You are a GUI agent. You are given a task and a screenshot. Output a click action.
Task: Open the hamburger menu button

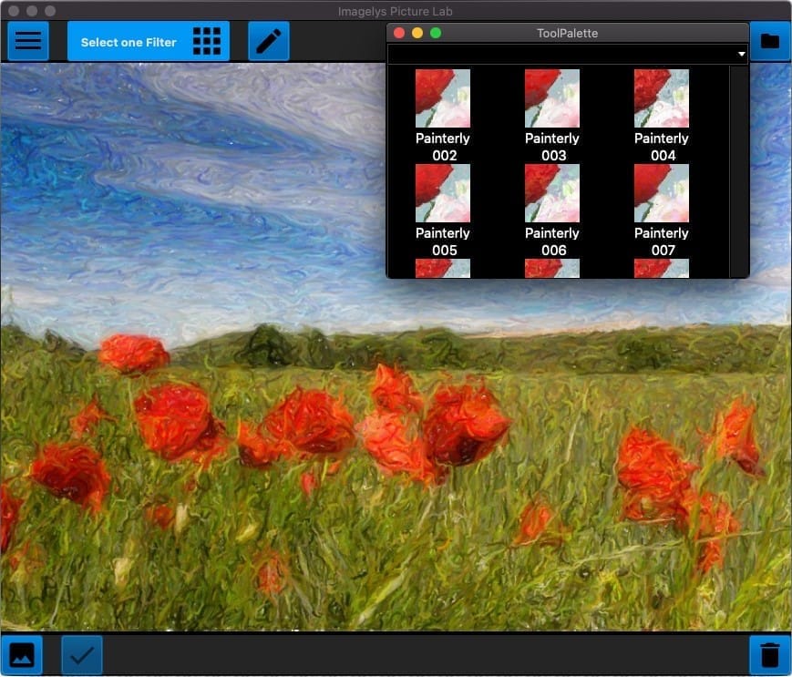point(28,41)
